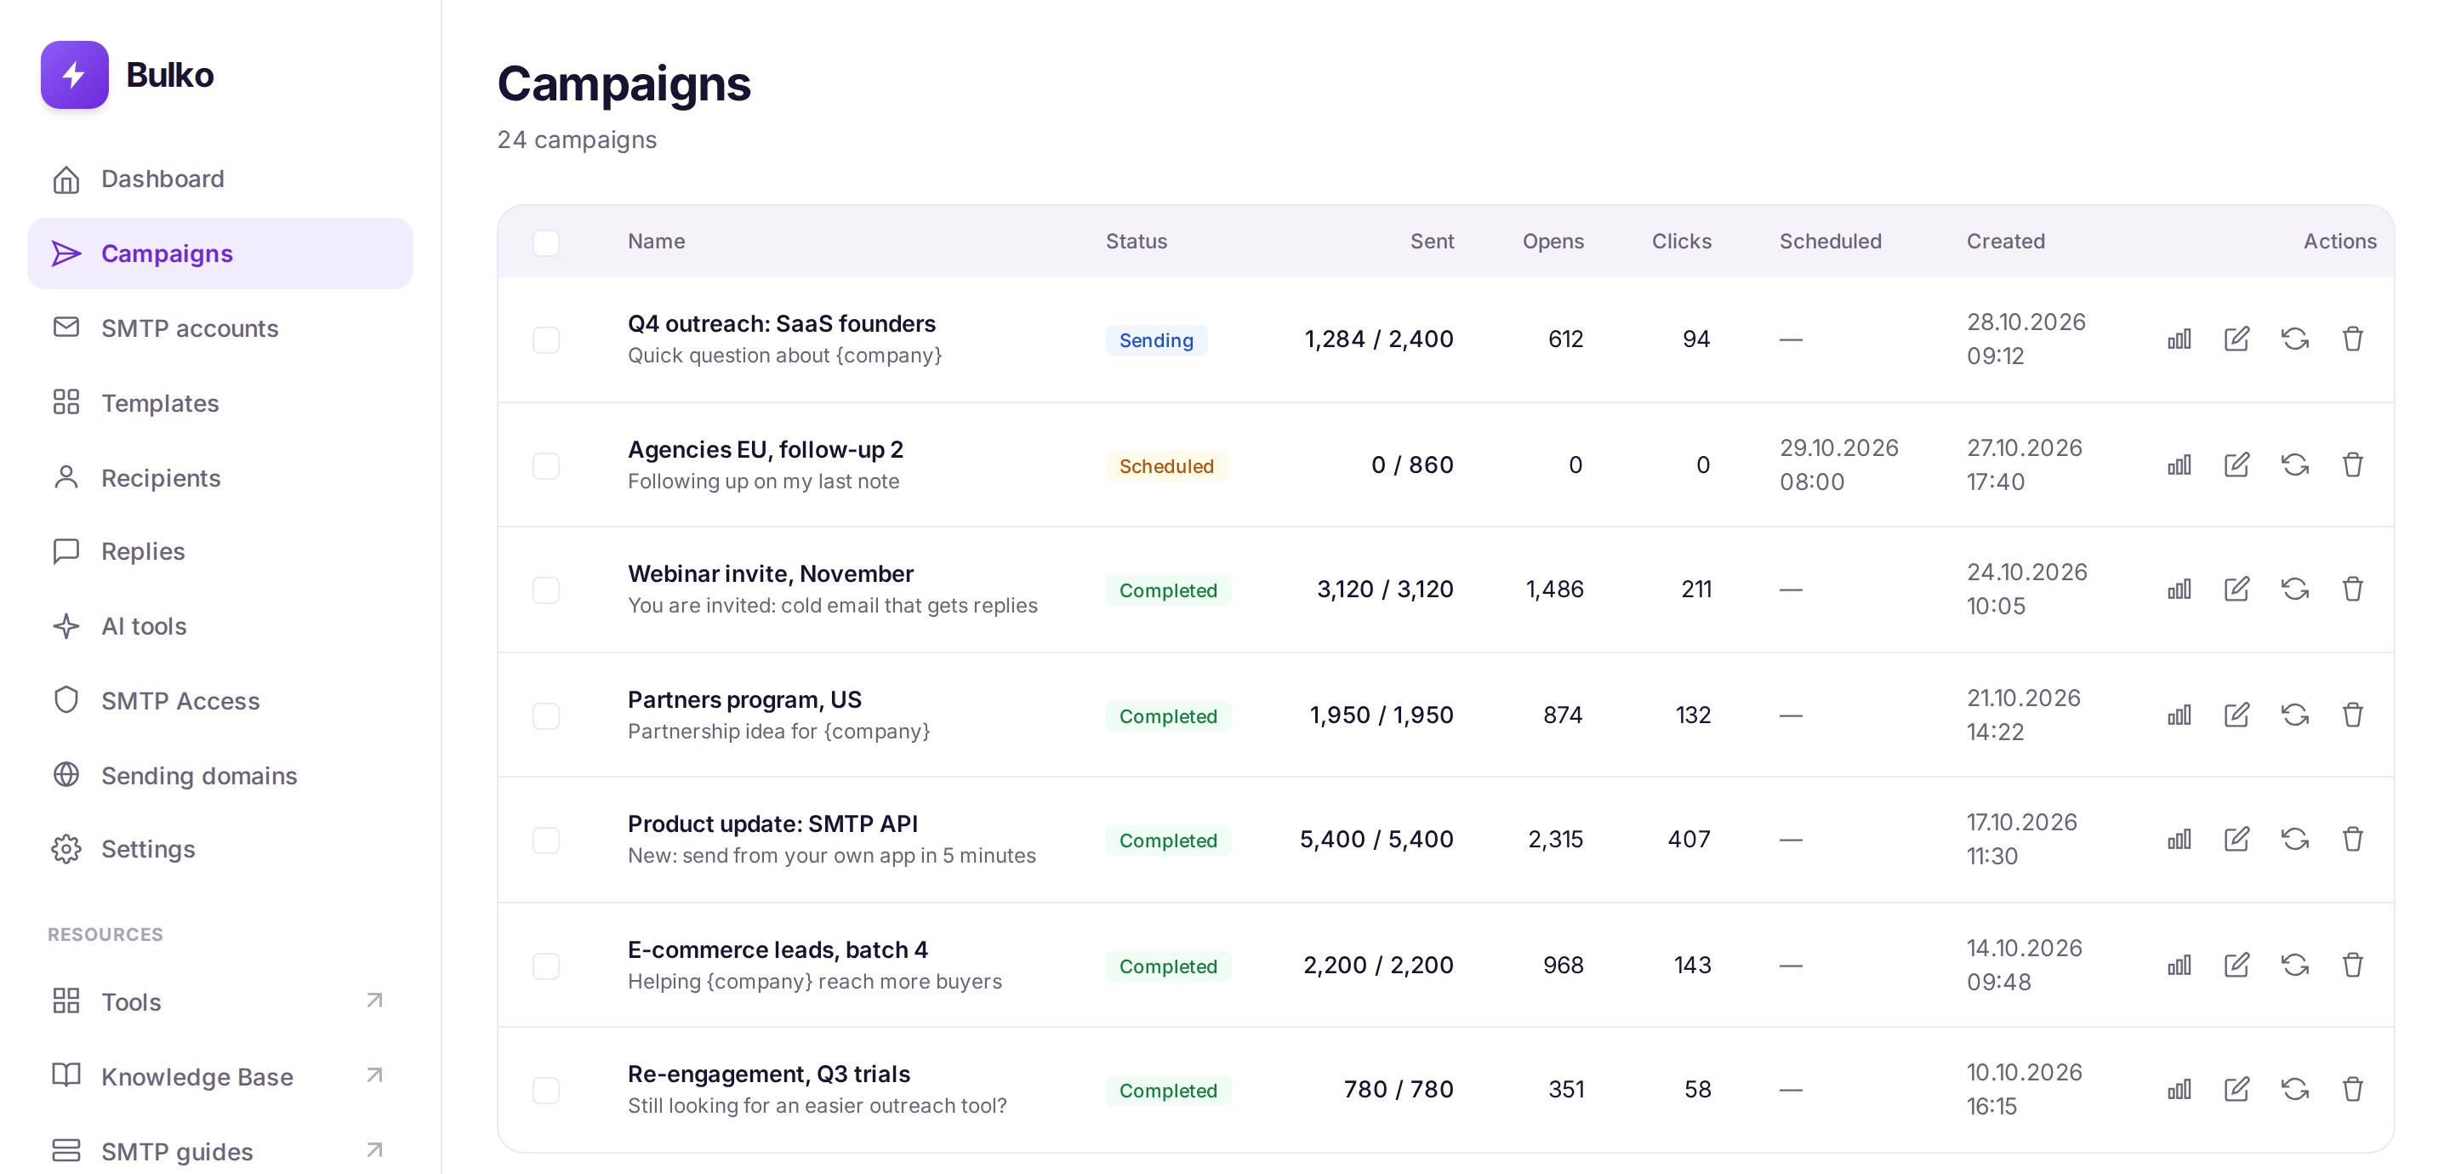Click refresh icon for Agencies EU, follow-up 2

[x=2295, y=464]
